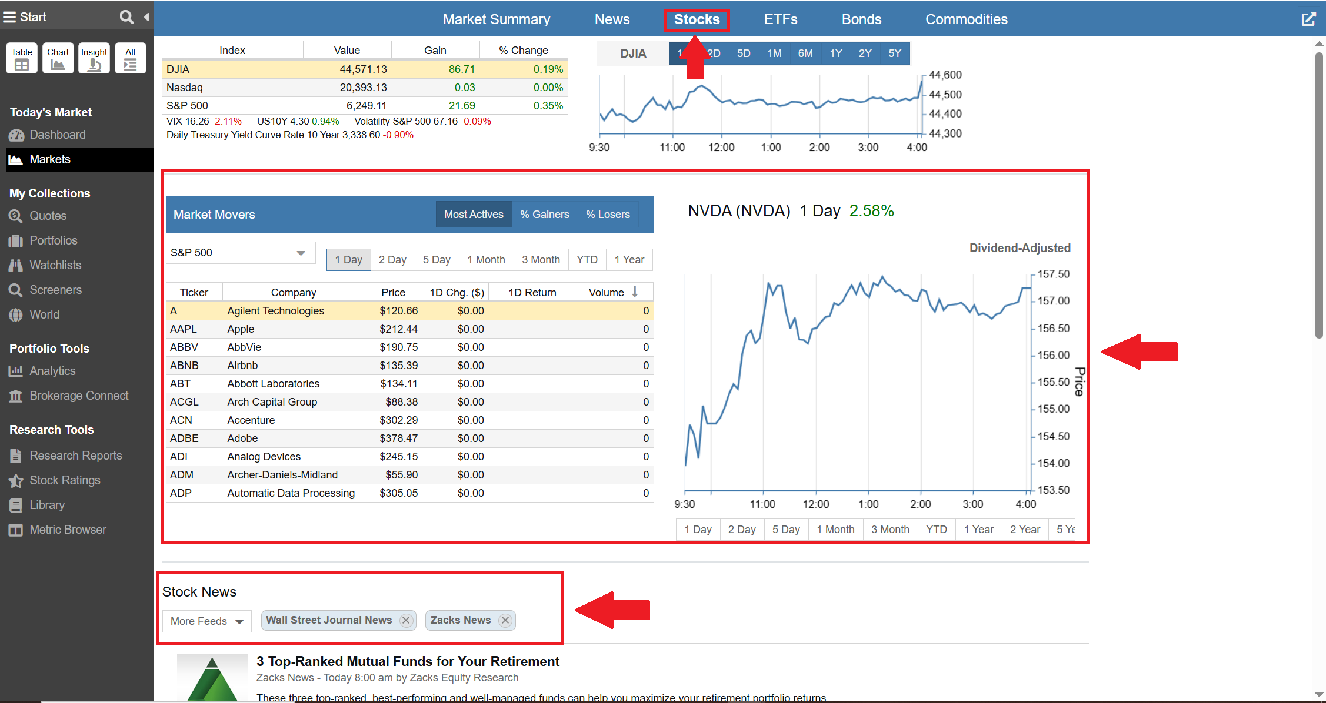Click the pop-out external window icon
The width and height of the screenshot is (1326, 703).
click(1308, 19)
